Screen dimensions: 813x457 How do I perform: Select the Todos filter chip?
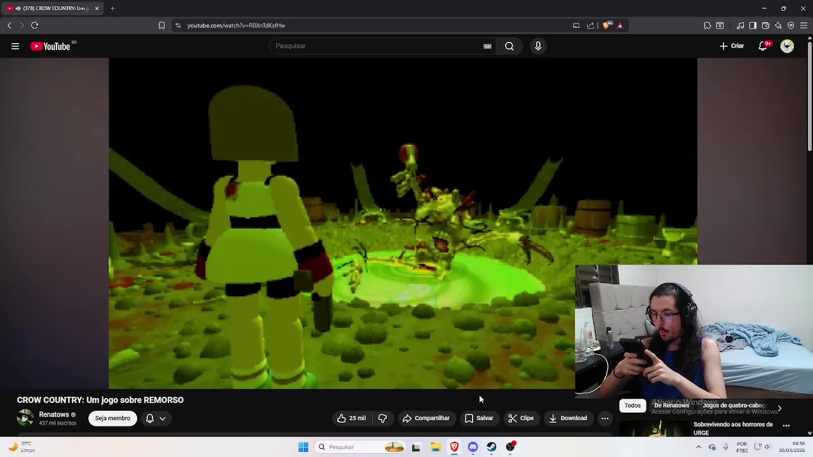633,406
